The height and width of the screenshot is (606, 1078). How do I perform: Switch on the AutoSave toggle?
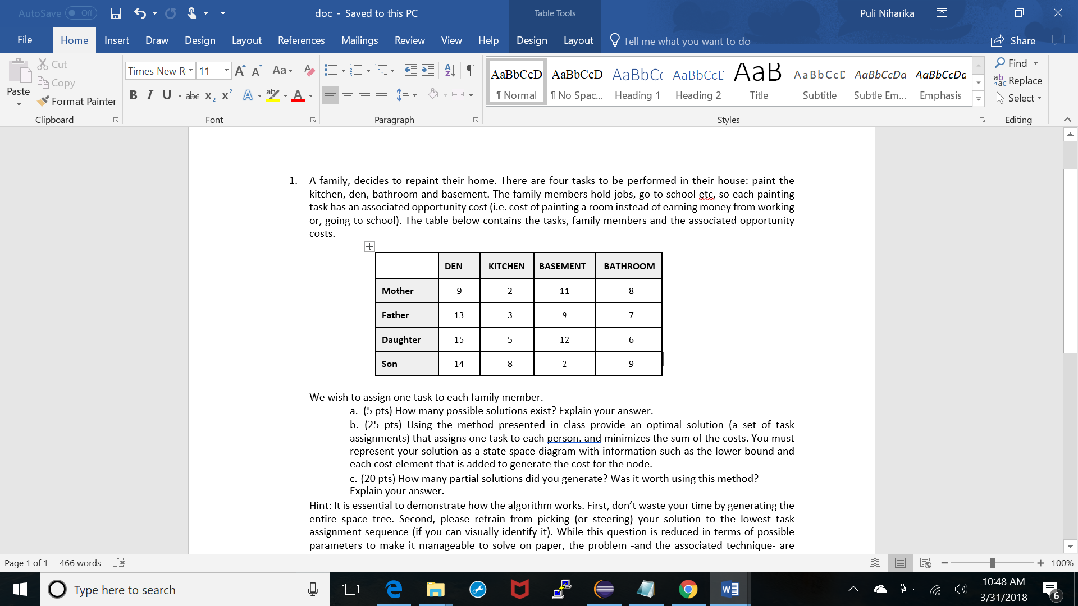click(81, 13)
